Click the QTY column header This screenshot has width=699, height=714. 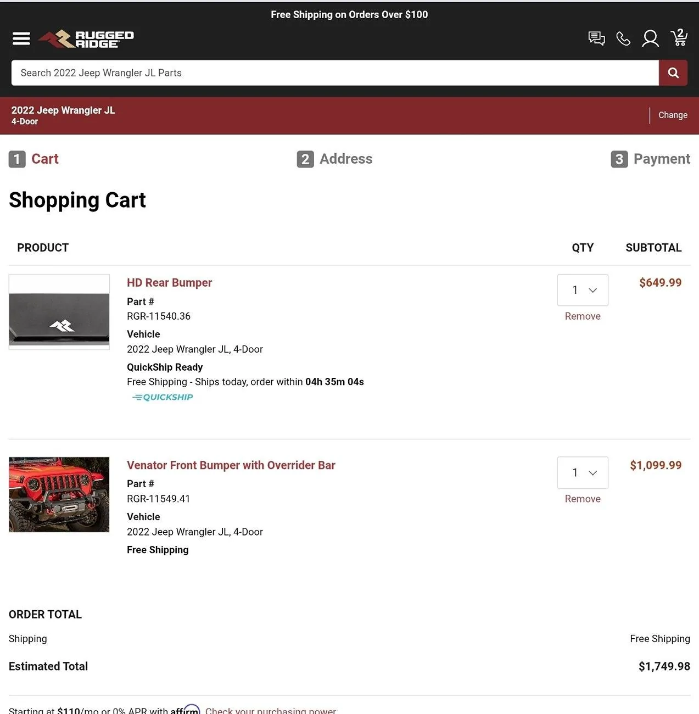coord(583,248)
